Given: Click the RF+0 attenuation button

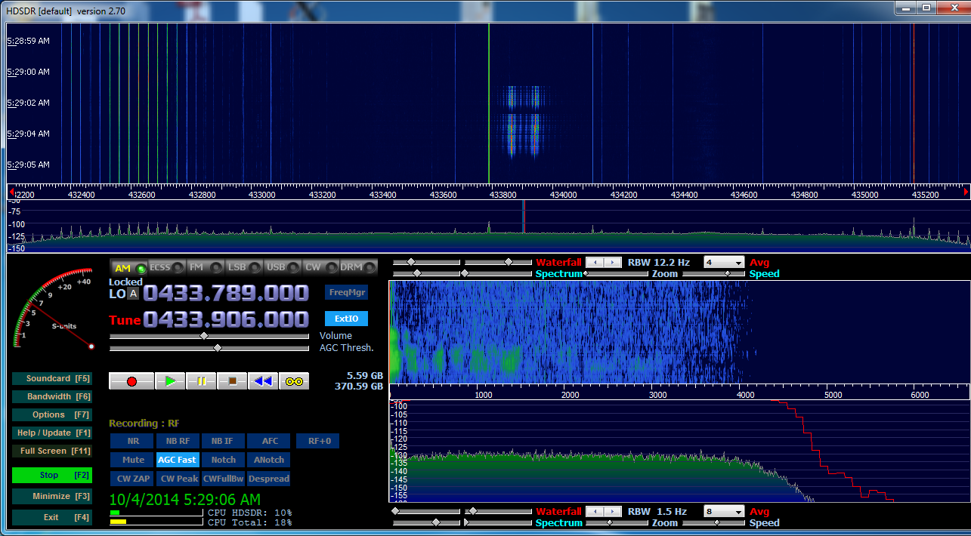Looking at the screenshot, I should point(319,441).
